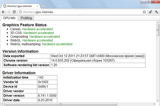Click the Driver Information heading

click(19, 73)
